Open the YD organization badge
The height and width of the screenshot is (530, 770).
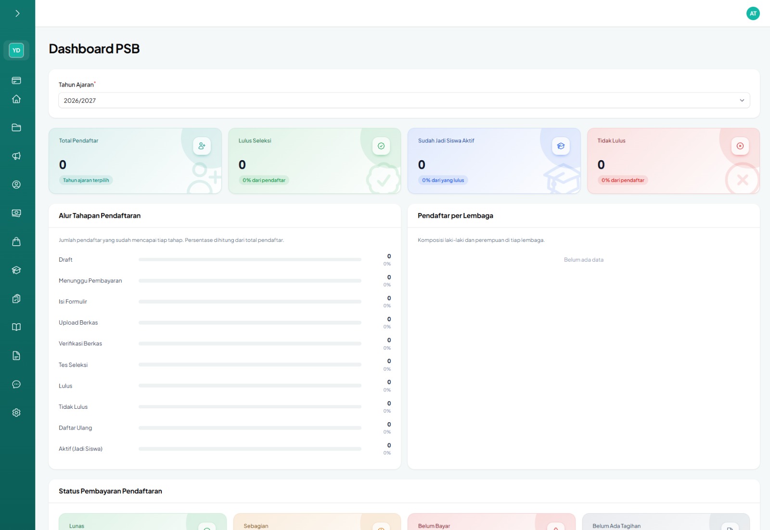[x=16, y=50]
